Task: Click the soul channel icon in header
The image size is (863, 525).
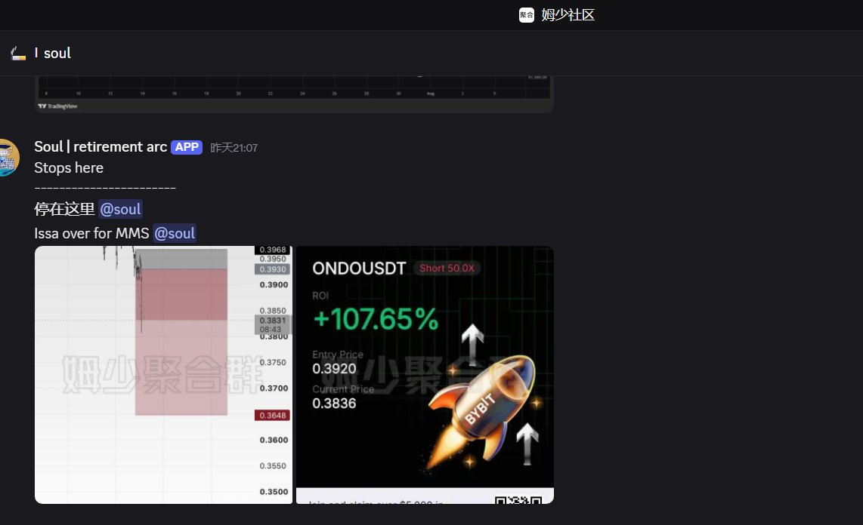Action: point(18,54)
